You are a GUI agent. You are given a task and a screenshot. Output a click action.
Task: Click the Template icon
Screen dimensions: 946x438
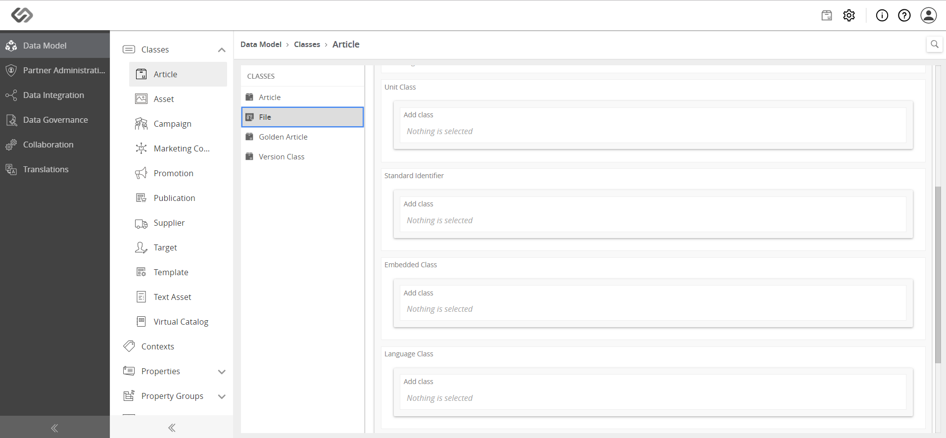click(x=141, y=272)
